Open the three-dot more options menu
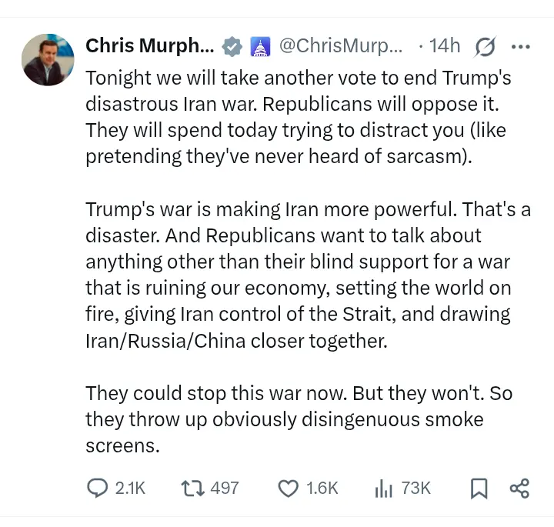This screenshot has width=554, height=527. (x=521, y=46)
